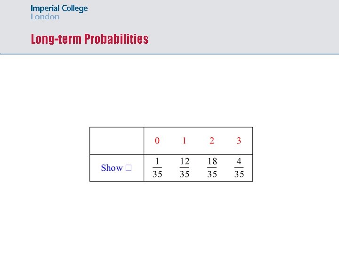Click the small box icon after Show
Viewport: 339px width, 254px height.
(x=129, y=168)
